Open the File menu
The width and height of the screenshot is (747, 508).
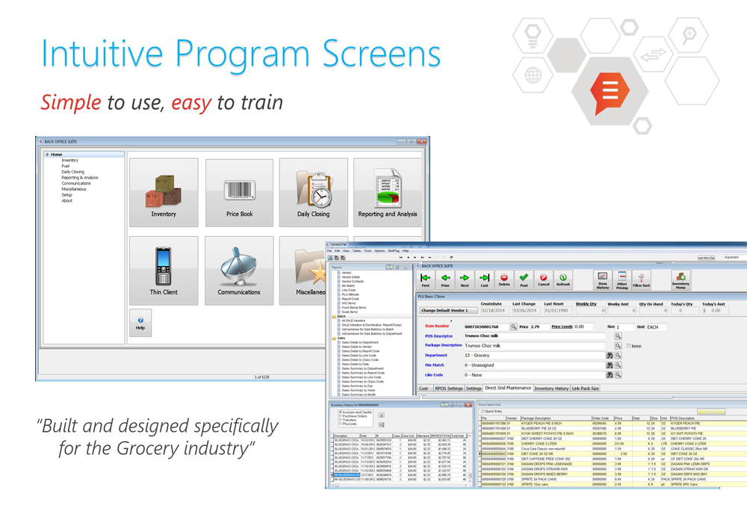pos(329,251)
